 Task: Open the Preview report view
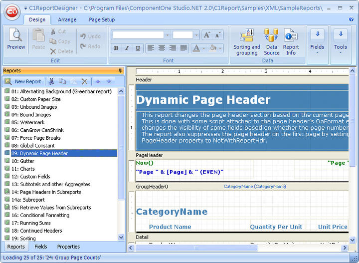16,39
